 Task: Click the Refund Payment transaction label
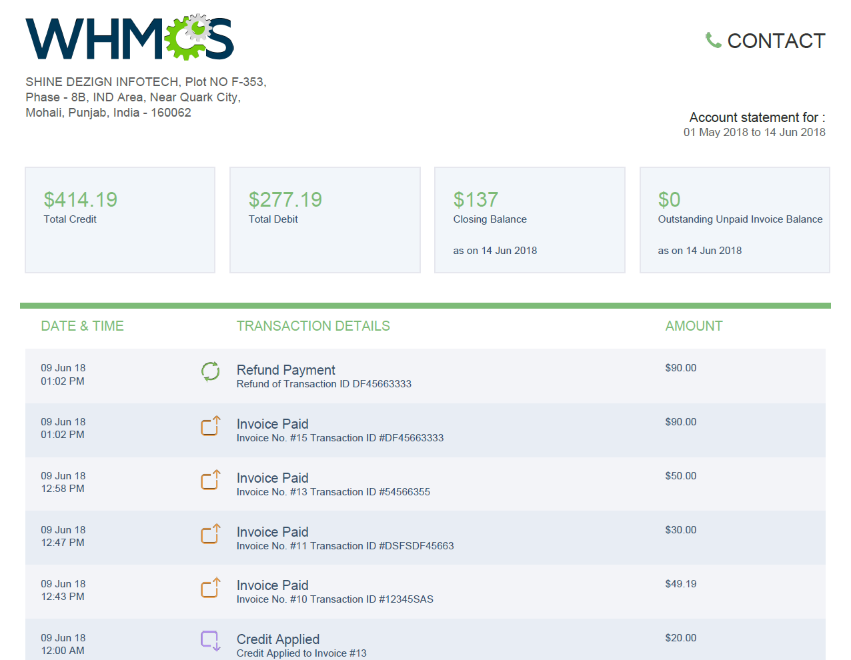click(x=285, y=370)
